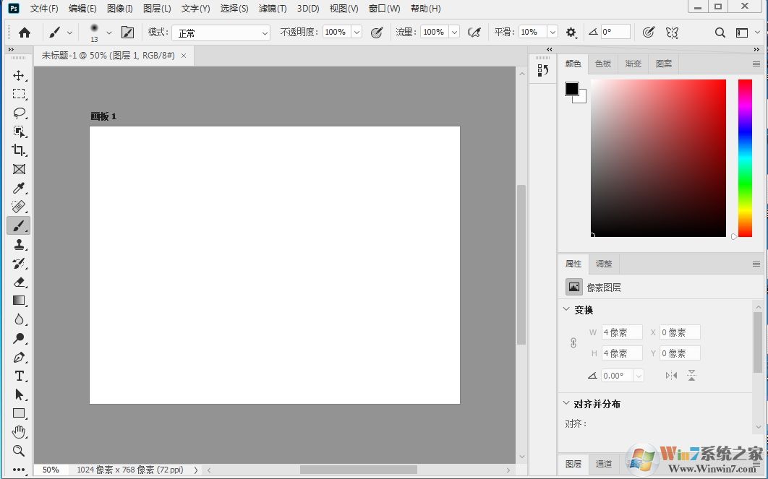Open the blend mode dropdown showing 正常
Viewport: 768px width, 479px height.
221,32
